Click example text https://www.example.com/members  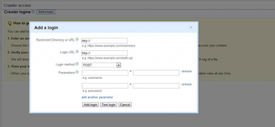click(x=111, y=46)
